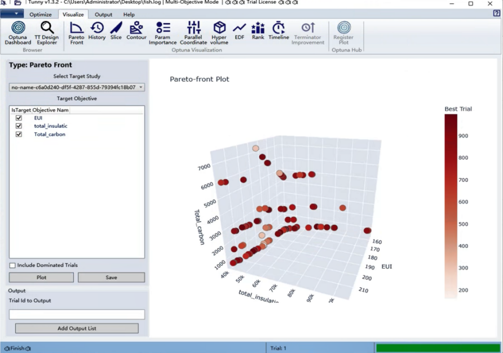Enable Include Dominated Trials

[x=12, y=265]
